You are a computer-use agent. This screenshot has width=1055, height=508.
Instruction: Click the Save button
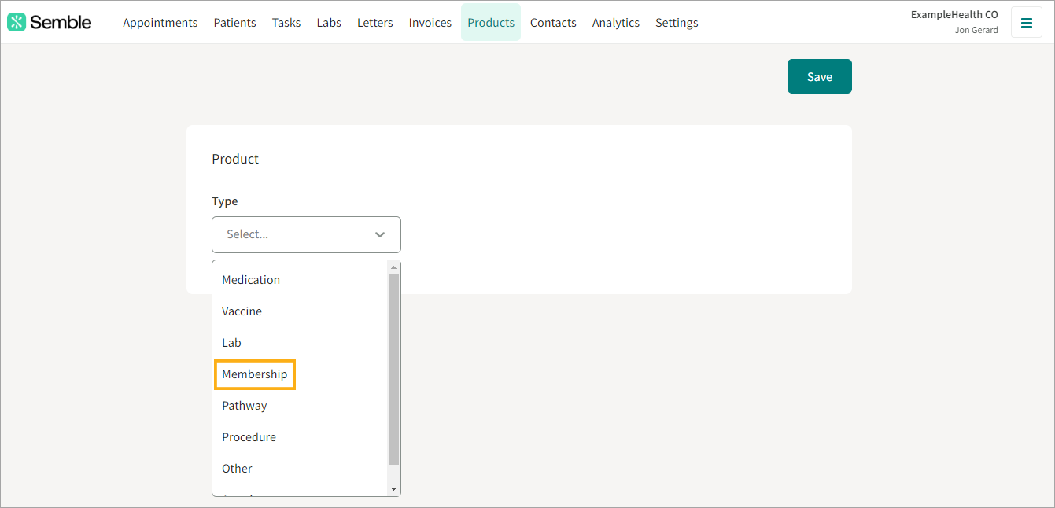pyautogui.click(x=820, y=76)
